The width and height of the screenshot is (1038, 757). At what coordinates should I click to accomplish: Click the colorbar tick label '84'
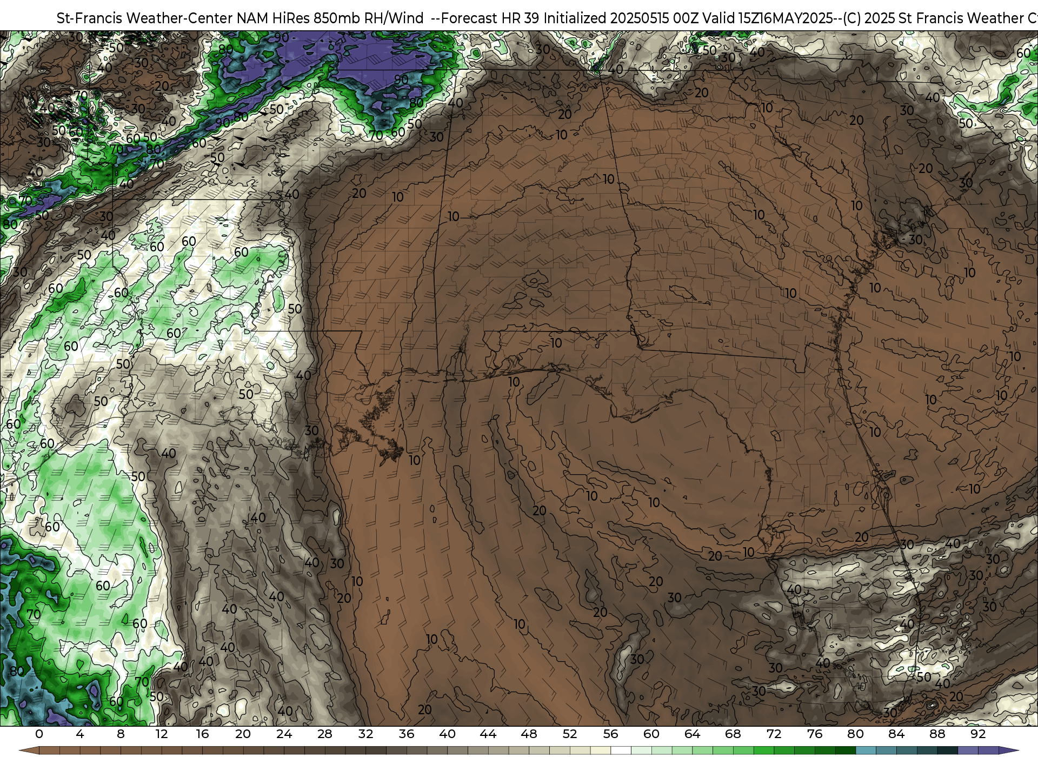click(896, 734)
